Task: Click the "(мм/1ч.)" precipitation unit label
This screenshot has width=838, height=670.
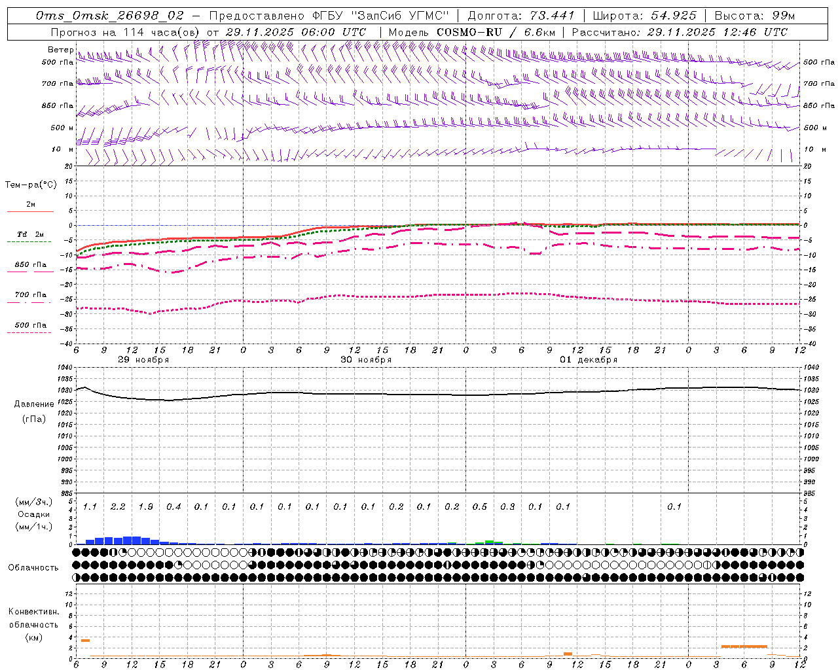Action: click(33, 527)
